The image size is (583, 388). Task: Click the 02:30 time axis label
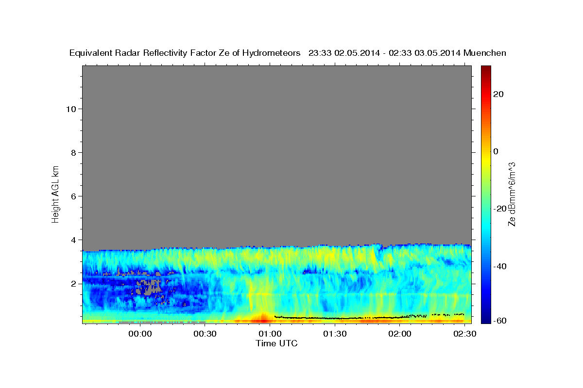464,334
